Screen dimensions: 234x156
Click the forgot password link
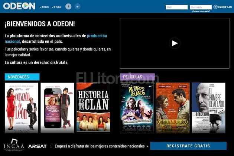tap(201, 11)
